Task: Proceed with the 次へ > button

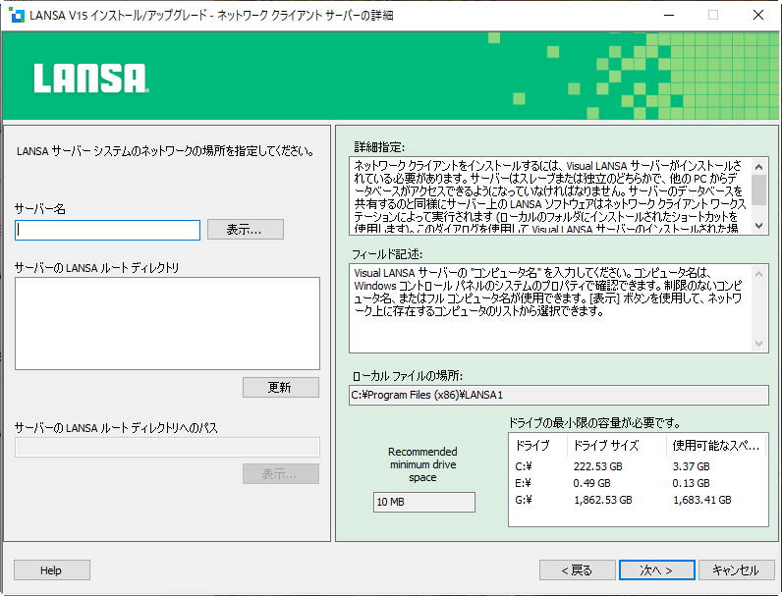Action: [x=657, y=570]
